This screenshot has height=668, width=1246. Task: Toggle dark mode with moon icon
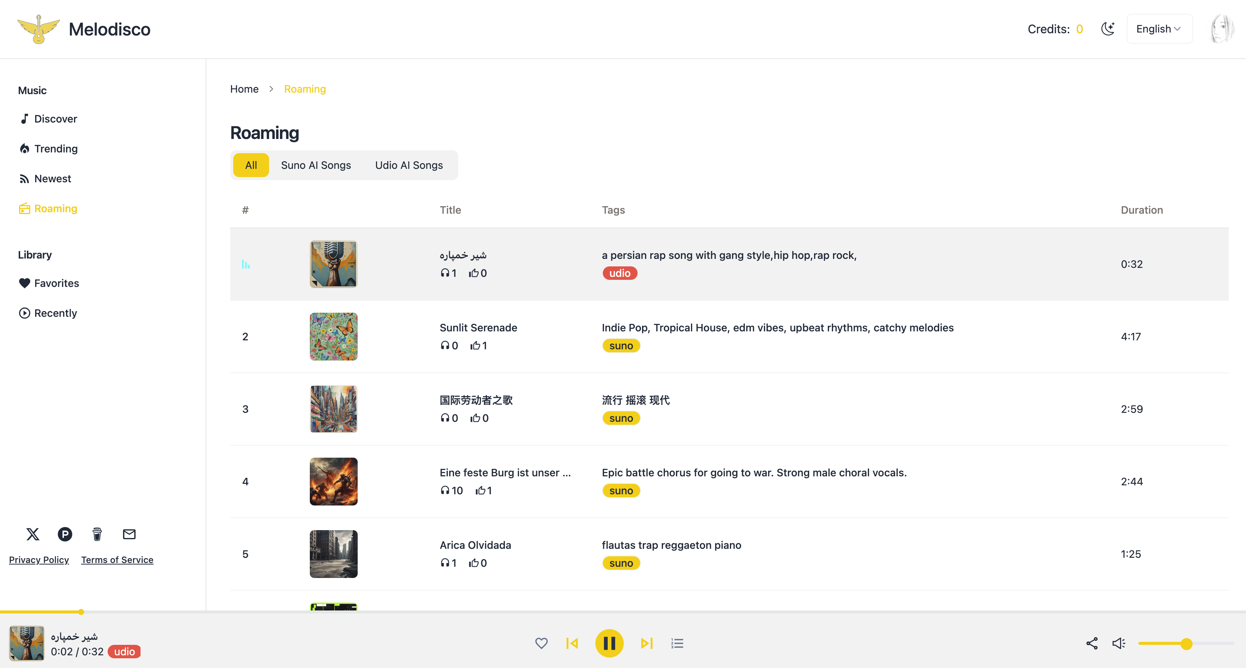pos(1108,29)
